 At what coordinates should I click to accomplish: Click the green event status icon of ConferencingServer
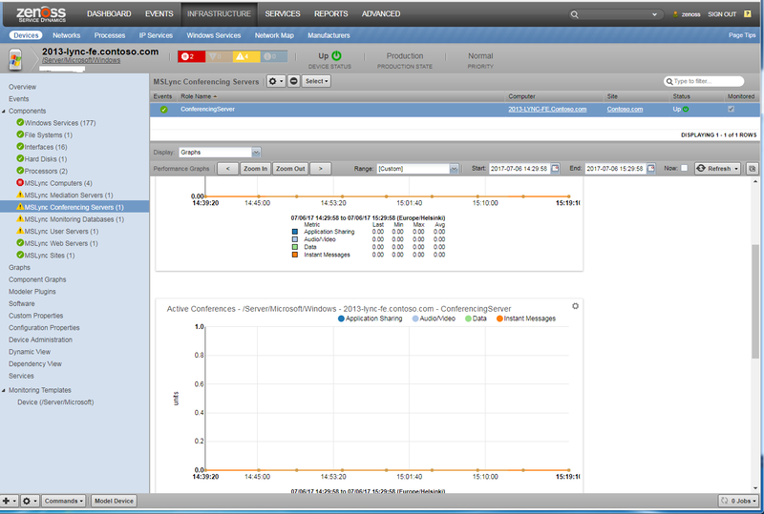[163, 110]
